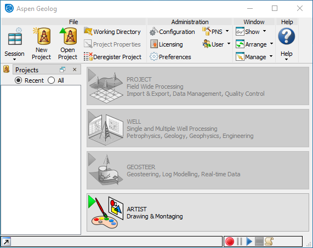
Task: Click inside the empty Projects list
Action: coord(41,160)
